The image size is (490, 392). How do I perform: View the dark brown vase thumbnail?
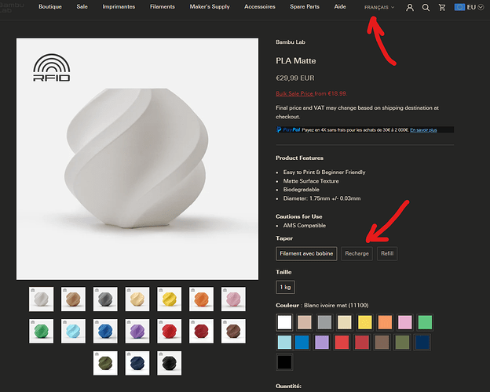(233, 331)
